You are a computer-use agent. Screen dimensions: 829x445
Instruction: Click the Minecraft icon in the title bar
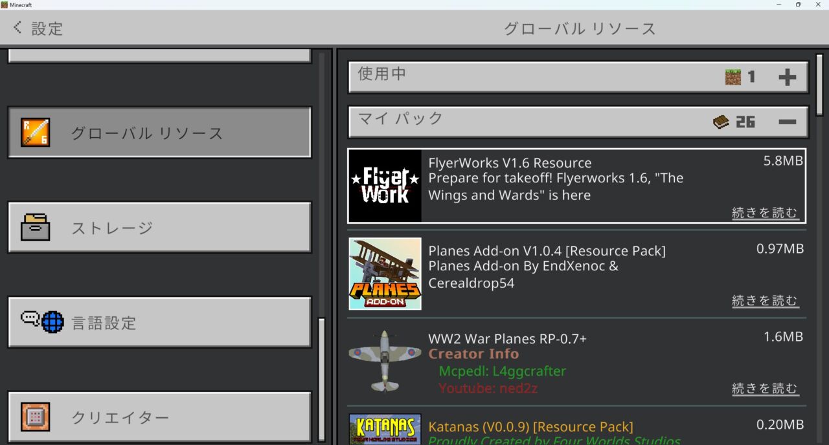[x=5, y=5]
